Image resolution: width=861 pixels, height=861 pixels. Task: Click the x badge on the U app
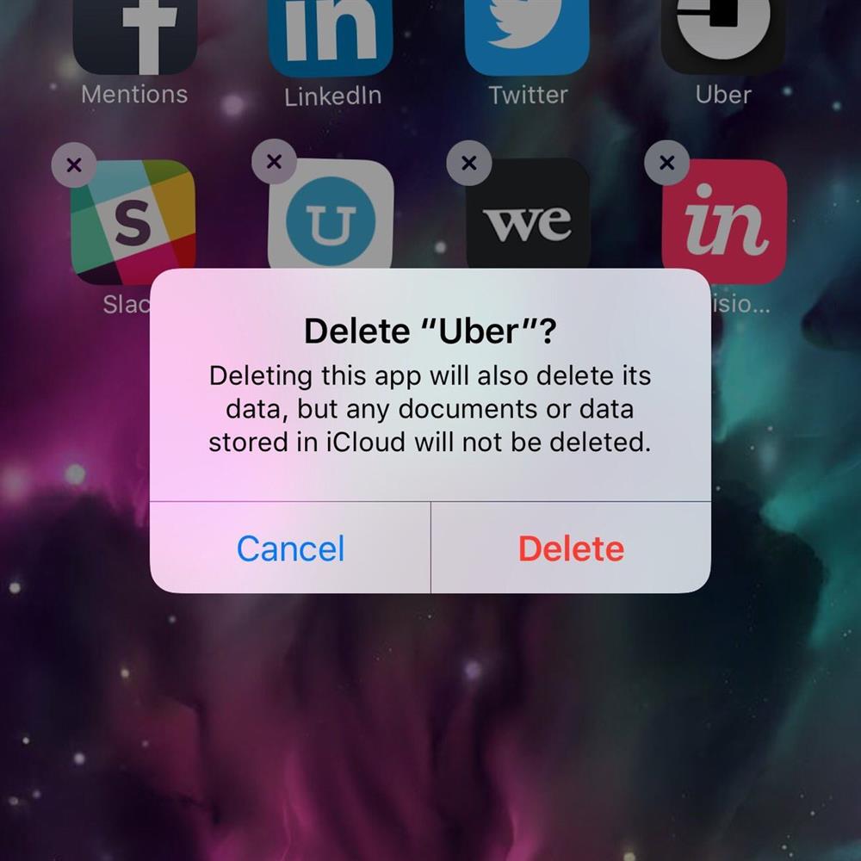pos(274,162)
